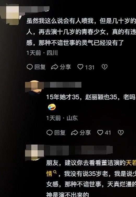The height and width of the screenshot is (197, 136).
Task: Click the crying-laughing emoji in the reply
Action: click(x=52, y=107)
